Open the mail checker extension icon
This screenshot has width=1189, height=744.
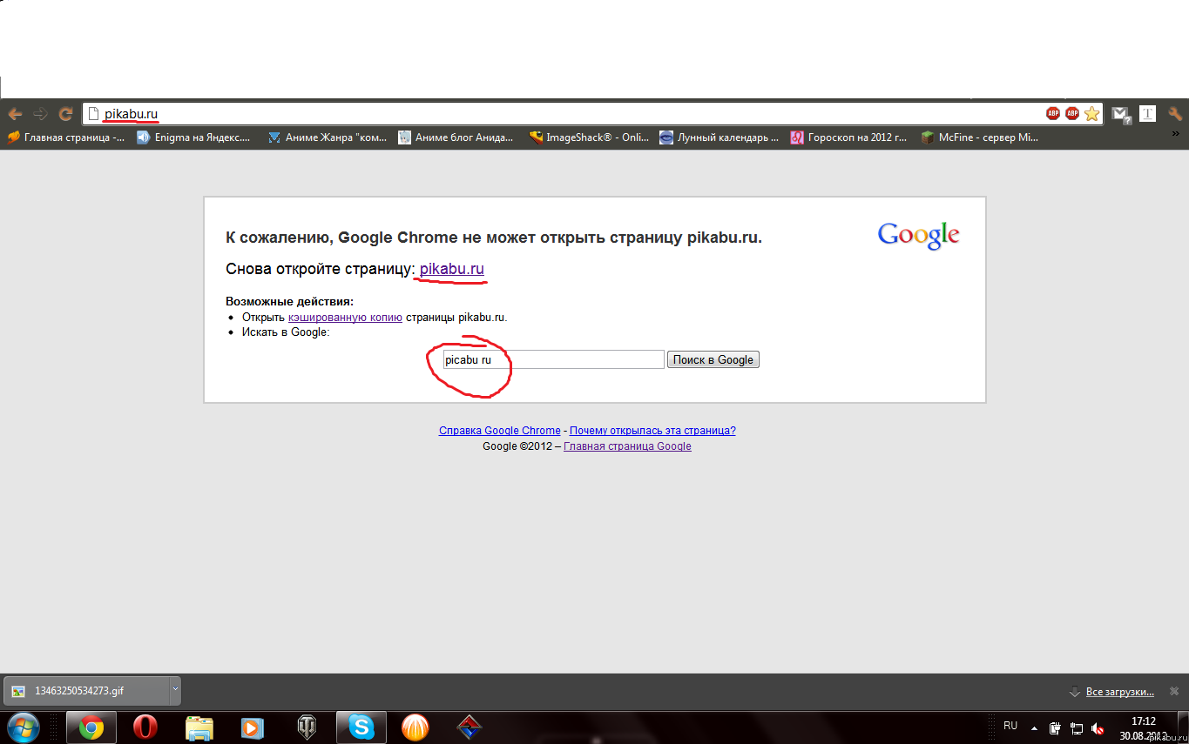point(1122,114)
